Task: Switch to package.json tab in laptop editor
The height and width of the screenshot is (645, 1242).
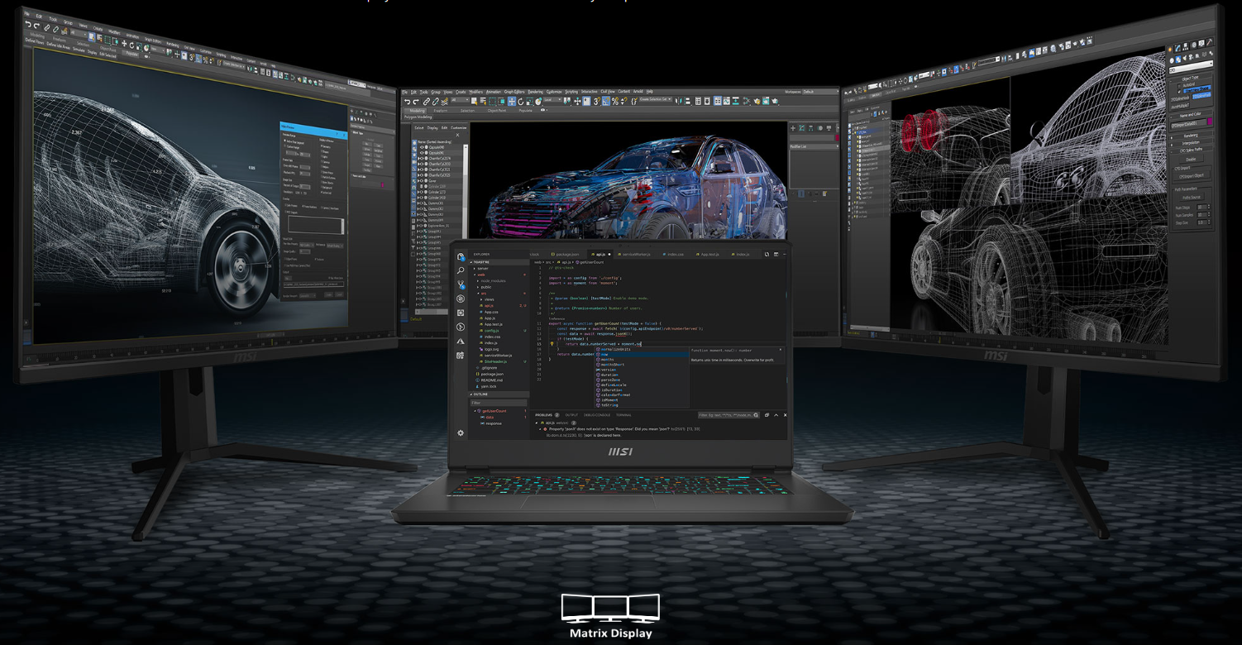Action: pos(567,255)
